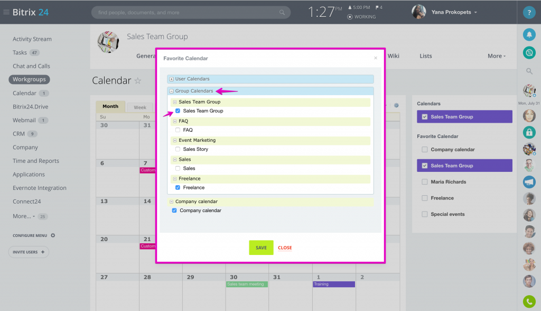Click the Bitrix 24 logo

[30, 12]
